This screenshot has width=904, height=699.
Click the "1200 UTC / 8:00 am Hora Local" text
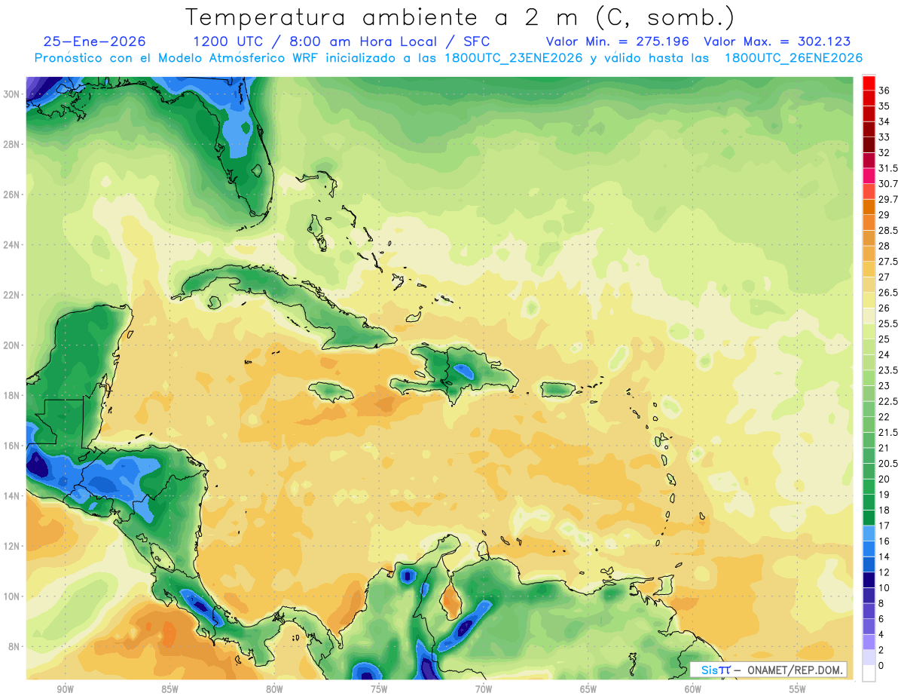coord(316,41)
